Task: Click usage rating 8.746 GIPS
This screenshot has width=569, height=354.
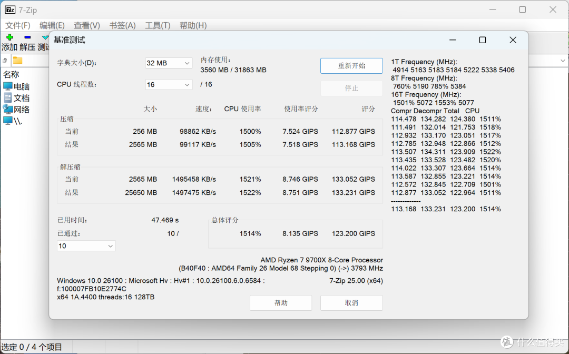Action: click(x=300, y=179)
